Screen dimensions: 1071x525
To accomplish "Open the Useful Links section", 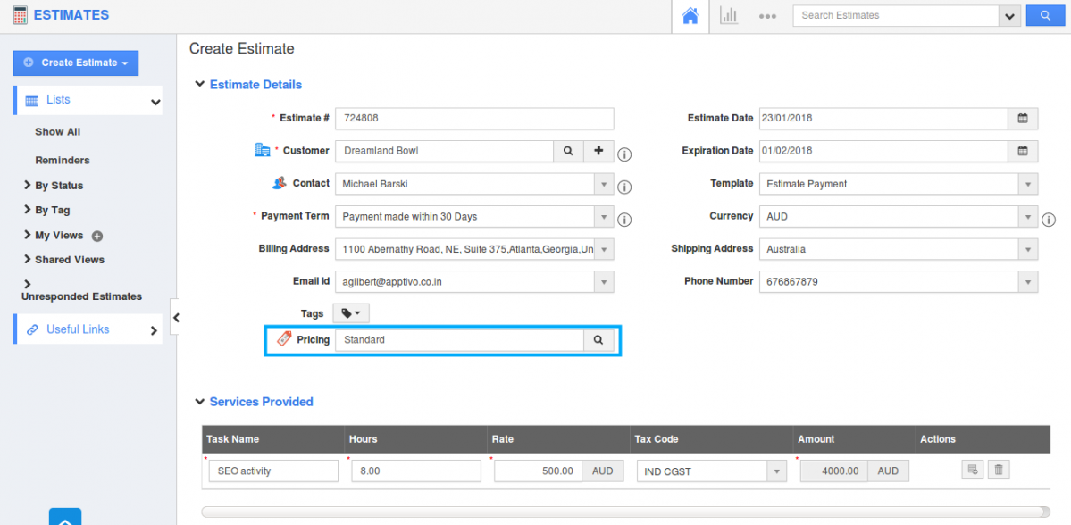I will (x=88, y=329).
